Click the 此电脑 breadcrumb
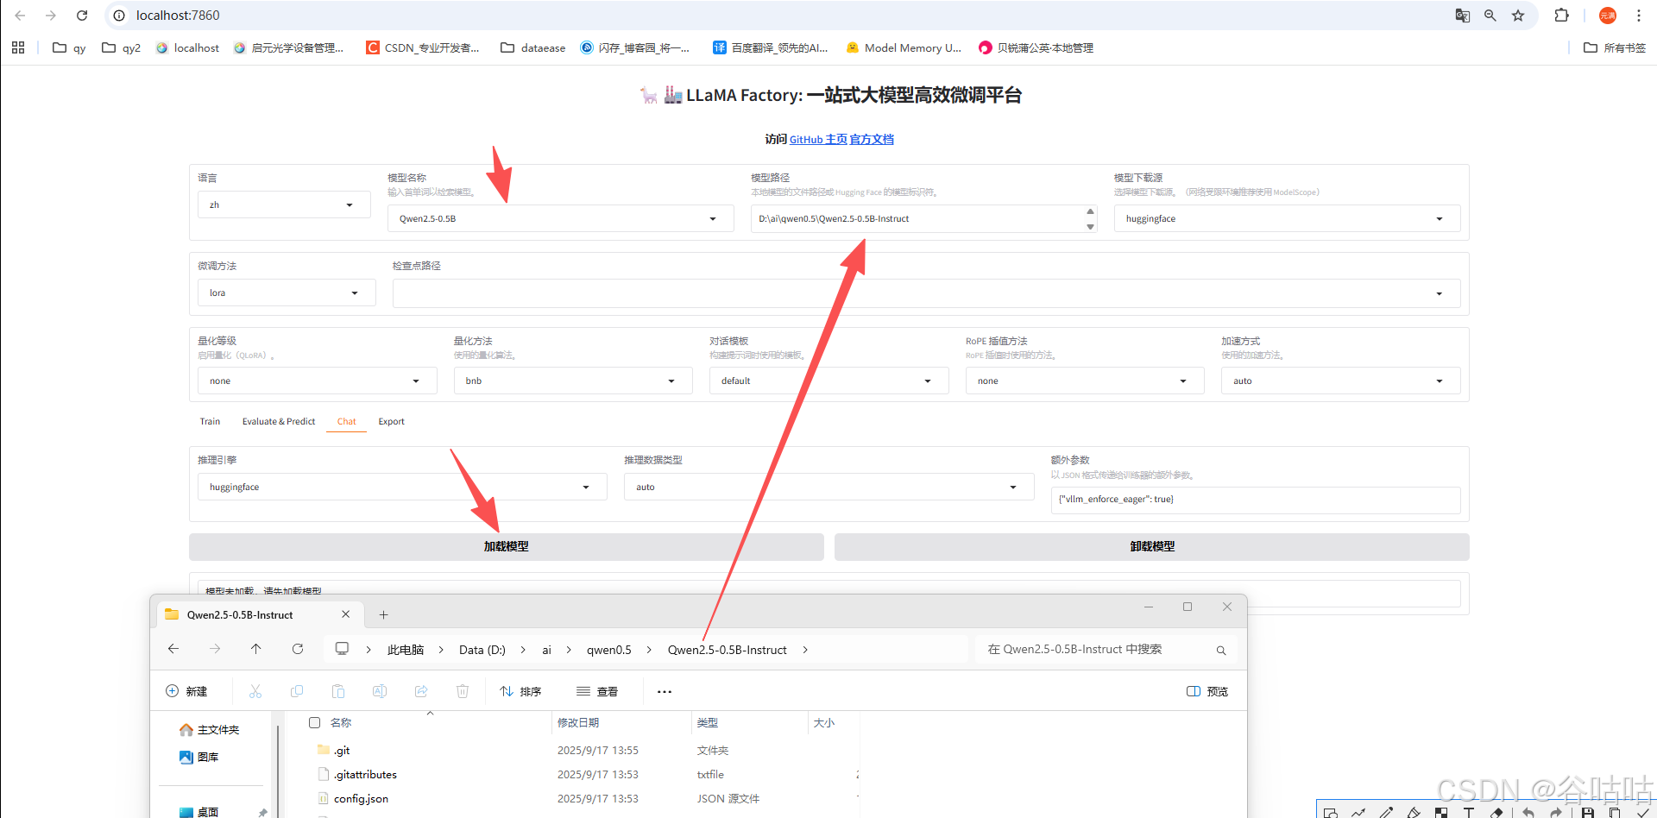Image resolution: width=1657 pixels, height=818 pixels. (405, 650)
